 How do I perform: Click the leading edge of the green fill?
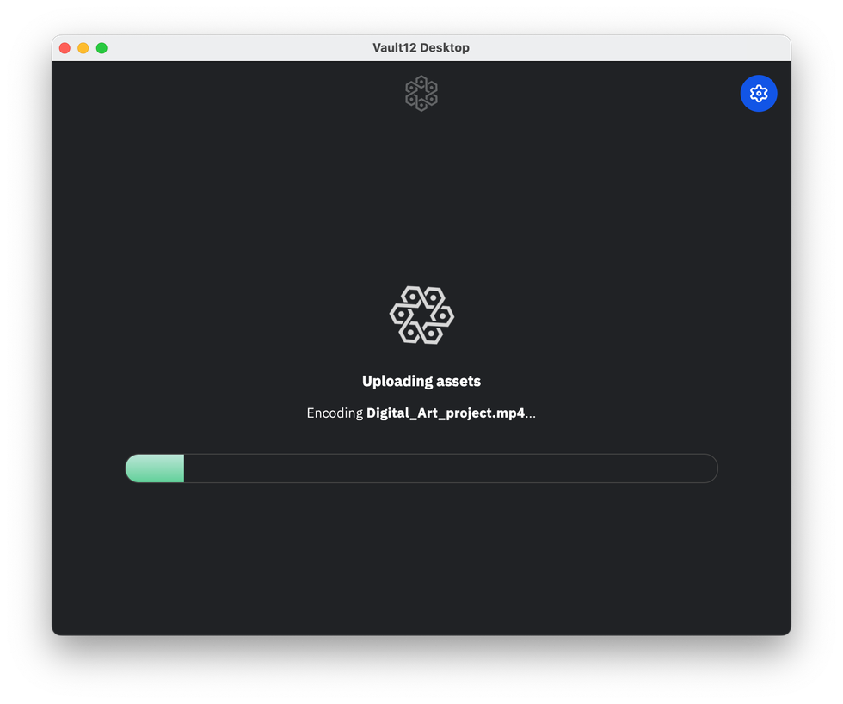182,468
